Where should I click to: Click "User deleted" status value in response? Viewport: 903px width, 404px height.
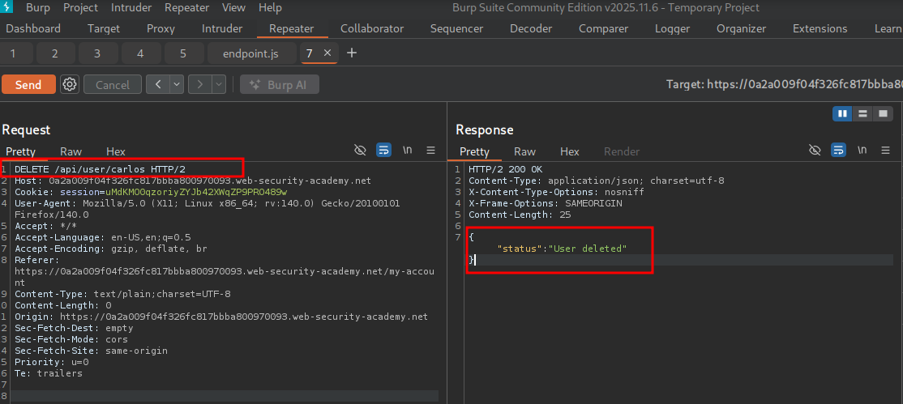[x=588, y=249]
